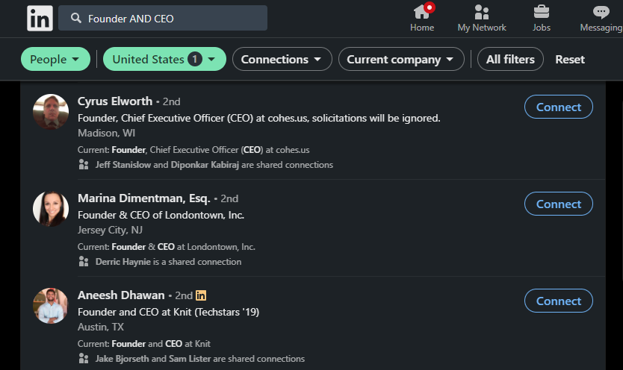The width and height of the screenshot is (623, 370).
Task: Click the 'Madison, WI' location text
Action: pos(107,133)
